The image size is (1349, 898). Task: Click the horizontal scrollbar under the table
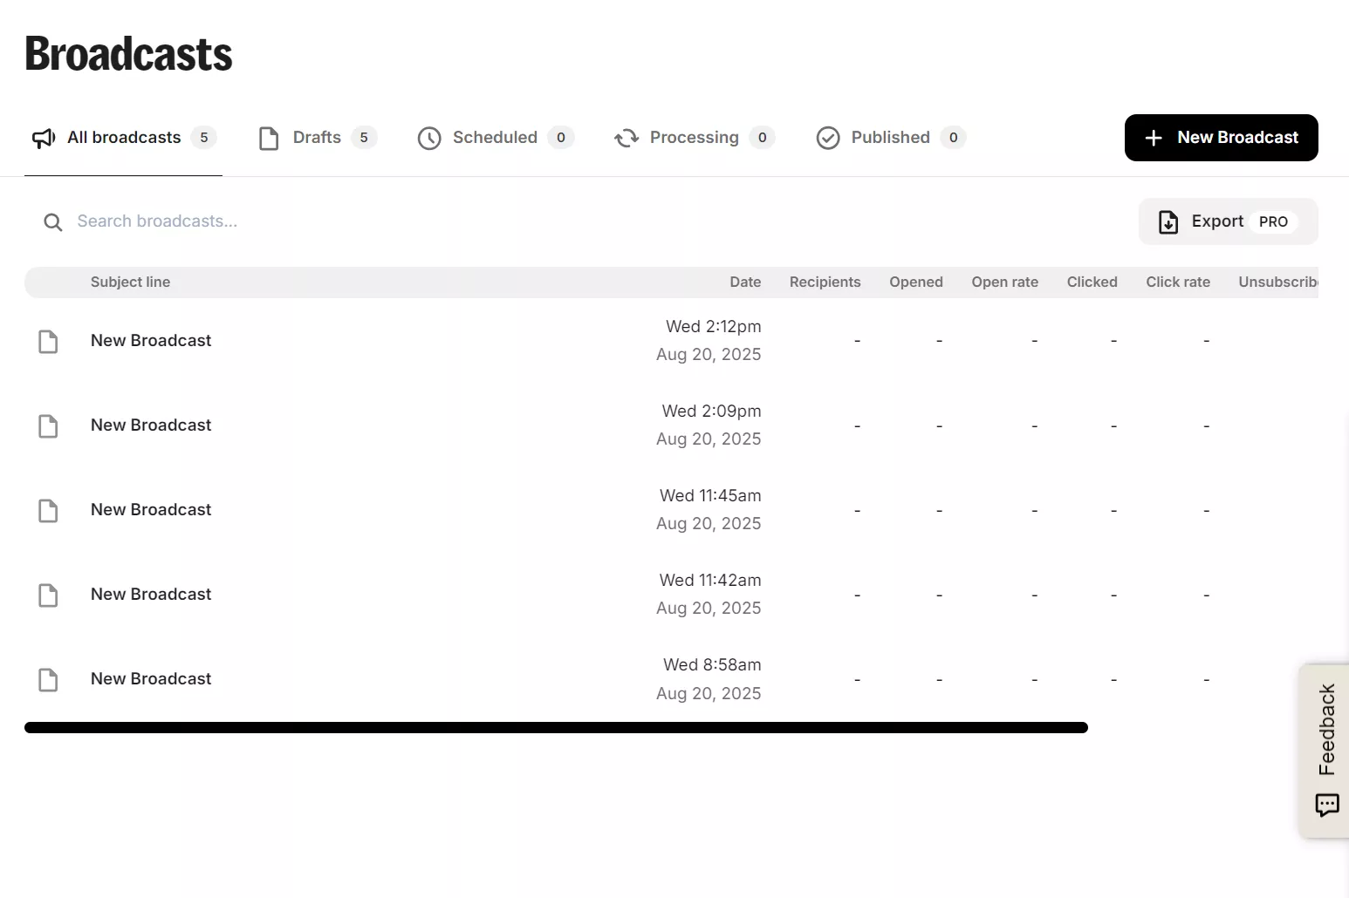pyautogui.click(x=556, y=728)
